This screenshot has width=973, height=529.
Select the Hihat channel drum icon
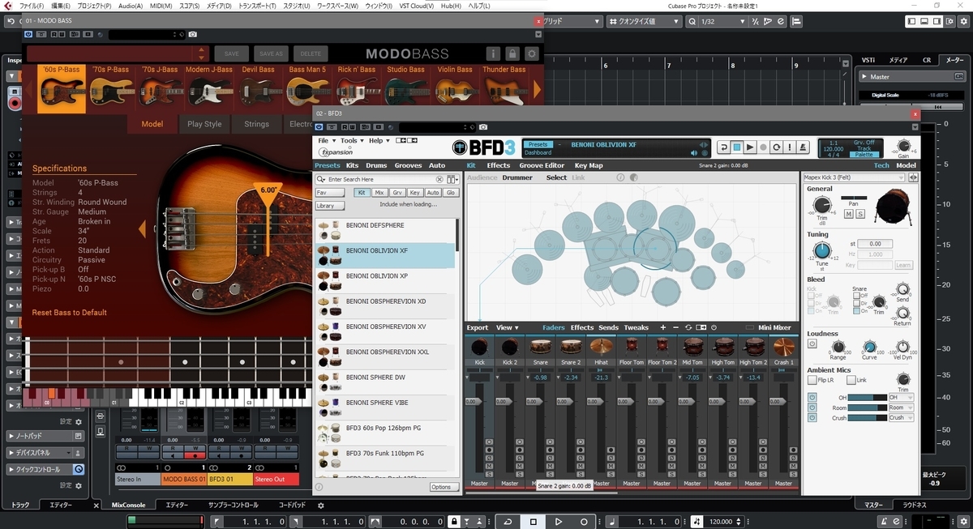pyautogui.click(x=602, y=347)
